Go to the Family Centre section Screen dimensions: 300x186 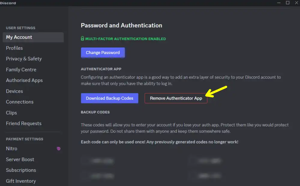[x=21, y=70]
